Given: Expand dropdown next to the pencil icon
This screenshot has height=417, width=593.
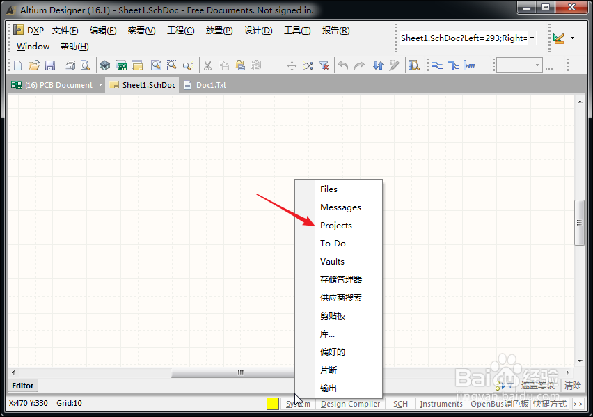Looking at the screenshot, I should pos(572,38).
